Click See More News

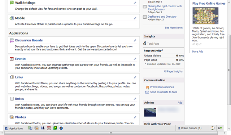point(174,28)
